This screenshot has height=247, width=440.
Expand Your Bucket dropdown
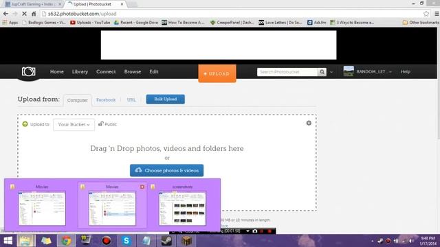(x=74, y=124)
